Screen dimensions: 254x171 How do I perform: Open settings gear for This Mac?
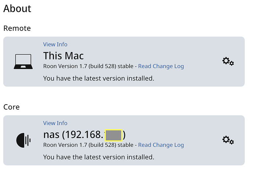click(228, 61)
